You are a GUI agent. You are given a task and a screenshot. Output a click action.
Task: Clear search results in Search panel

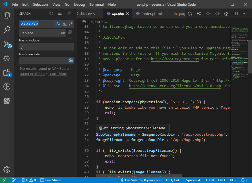[60, 13]
